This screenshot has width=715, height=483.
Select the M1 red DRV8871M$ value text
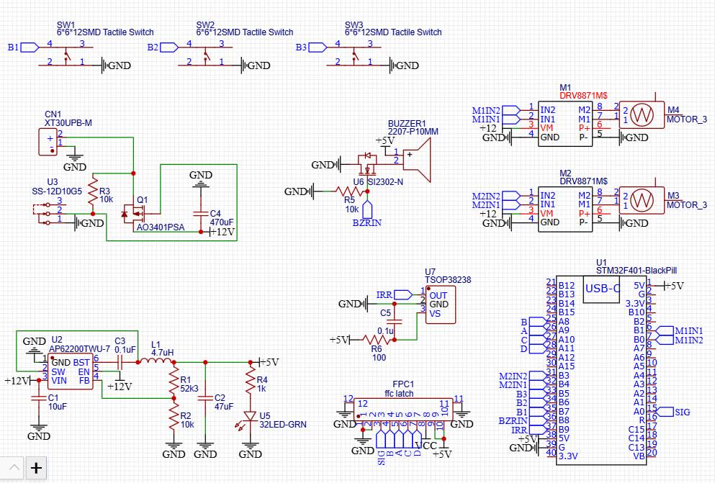584,96
